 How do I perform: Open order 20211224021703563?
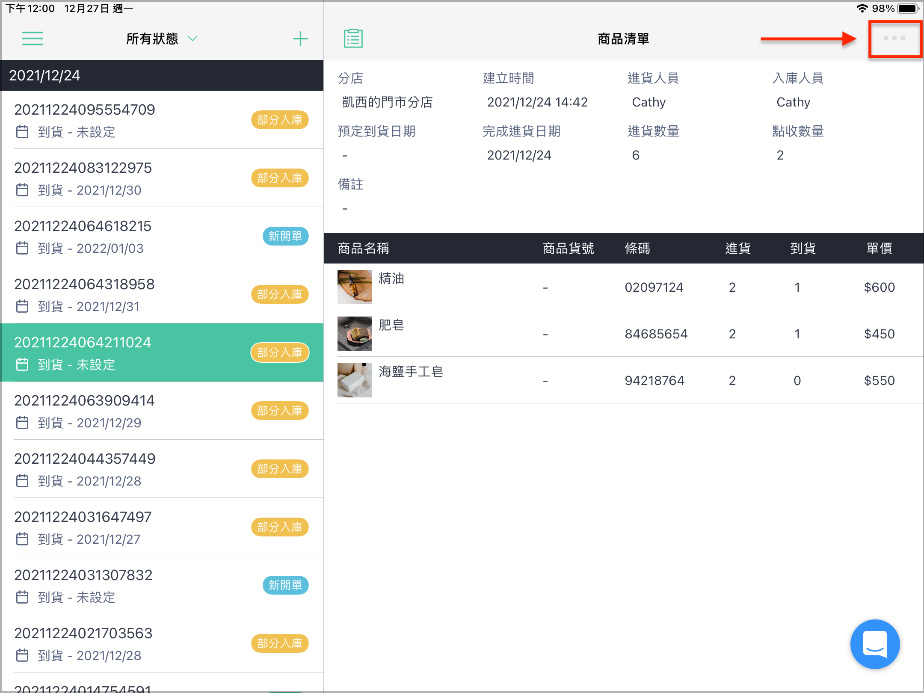162,643
